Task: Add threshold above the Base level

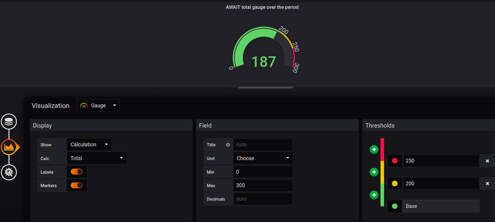Action: coord(374,195)
